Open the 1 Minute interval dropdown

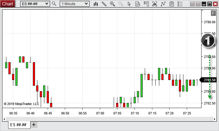75,4
